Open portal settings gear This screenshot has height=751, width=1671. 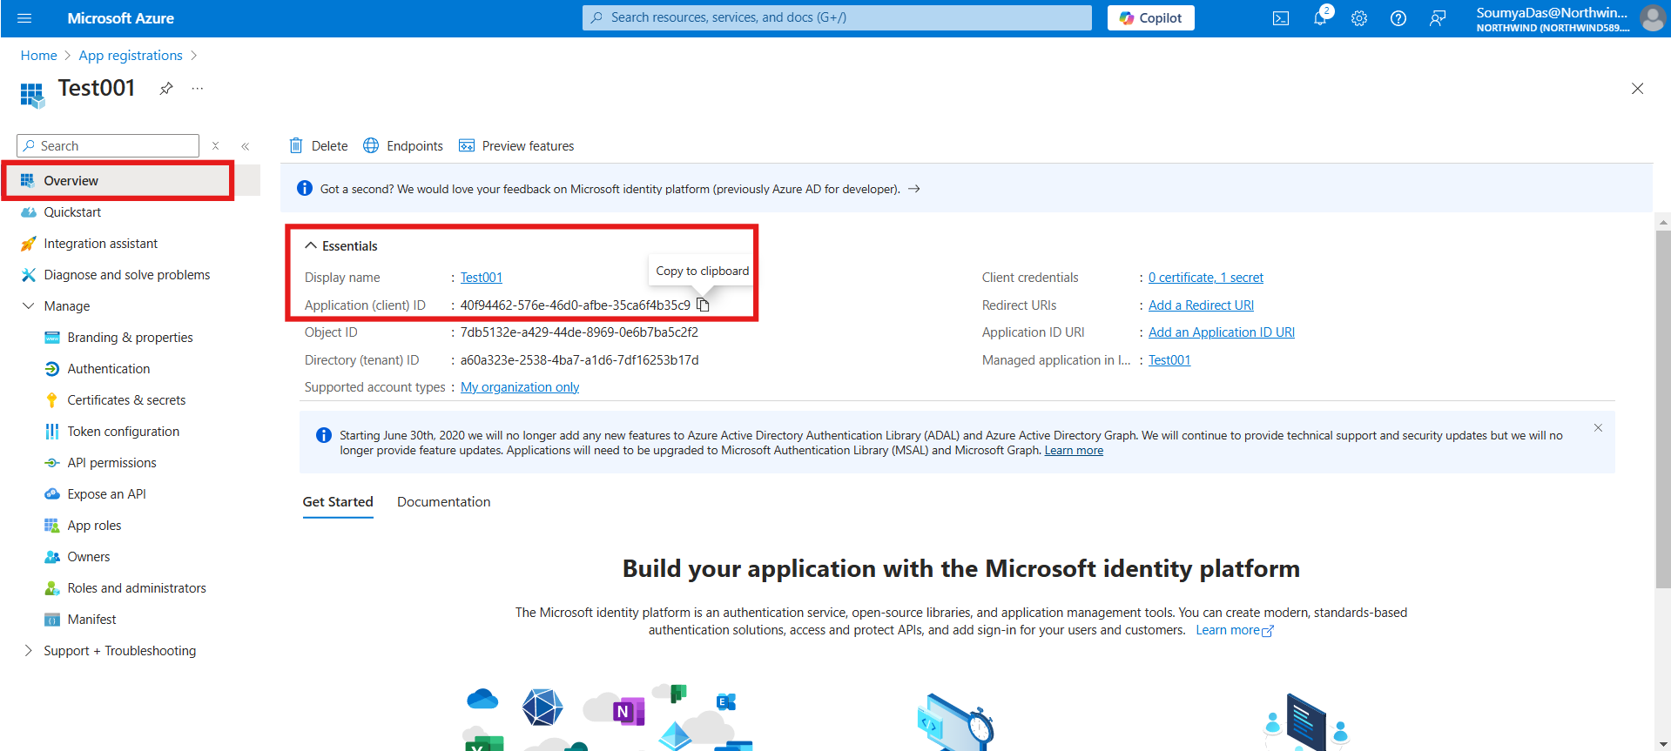point(1359,18)
